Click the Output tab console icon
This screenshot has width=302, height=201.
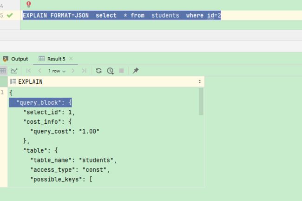[6, 59]
